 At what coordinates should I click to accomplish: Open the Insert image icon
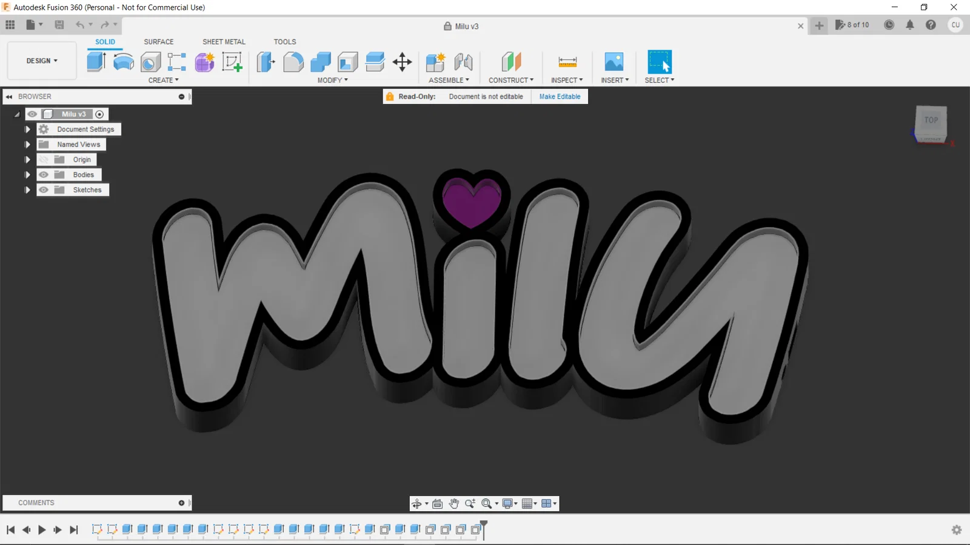(614, 62)
